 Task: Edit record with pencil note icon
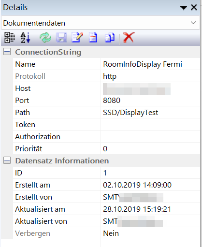point(77,37)
